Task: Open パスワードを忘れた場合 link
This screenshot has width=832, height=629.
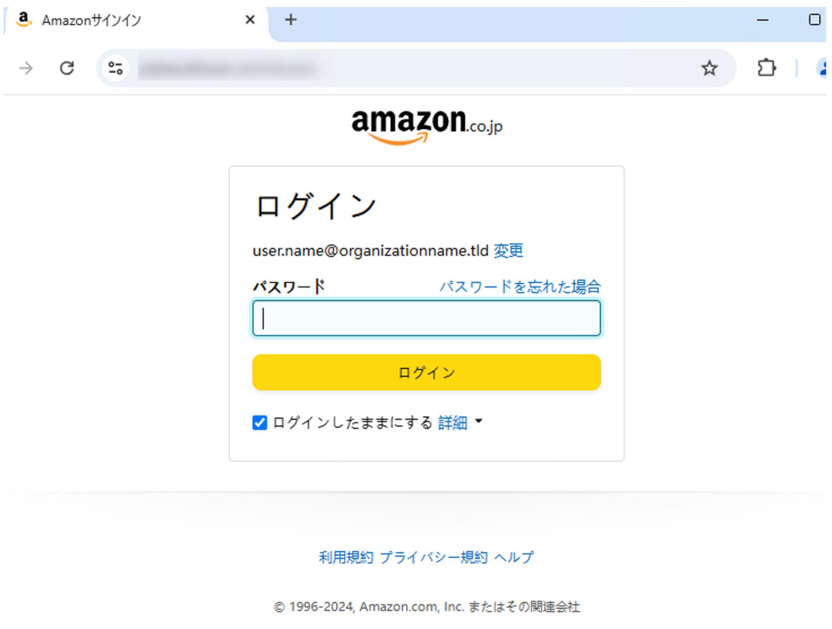Action: tap(519, 286)
